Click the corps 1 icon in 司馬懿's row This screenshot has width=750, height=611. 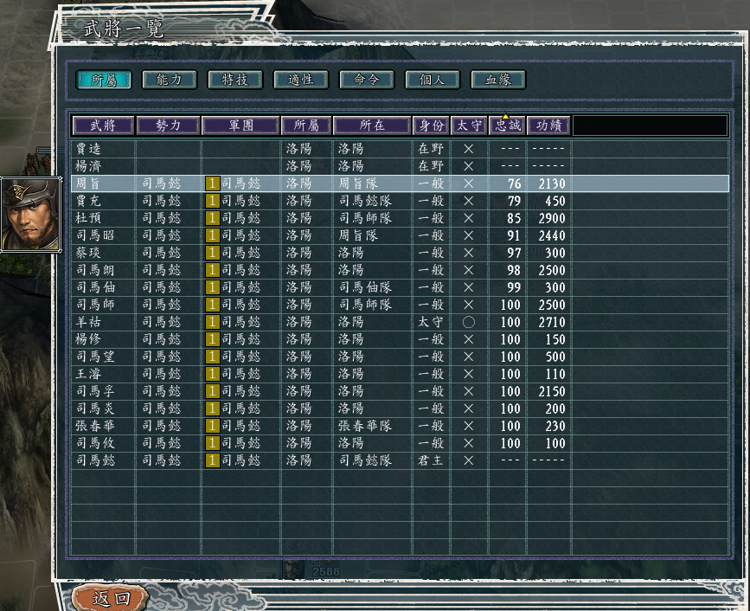point(212,460)
